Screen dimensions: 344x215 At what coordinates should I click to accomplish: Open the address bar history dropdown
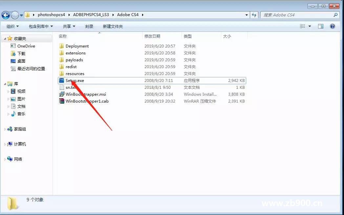pos(247,15)
